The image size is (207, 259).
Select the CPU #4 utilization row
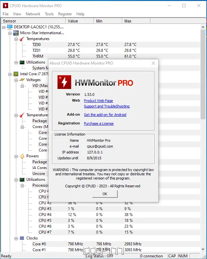pyautogui.click(x=119, y=215)
